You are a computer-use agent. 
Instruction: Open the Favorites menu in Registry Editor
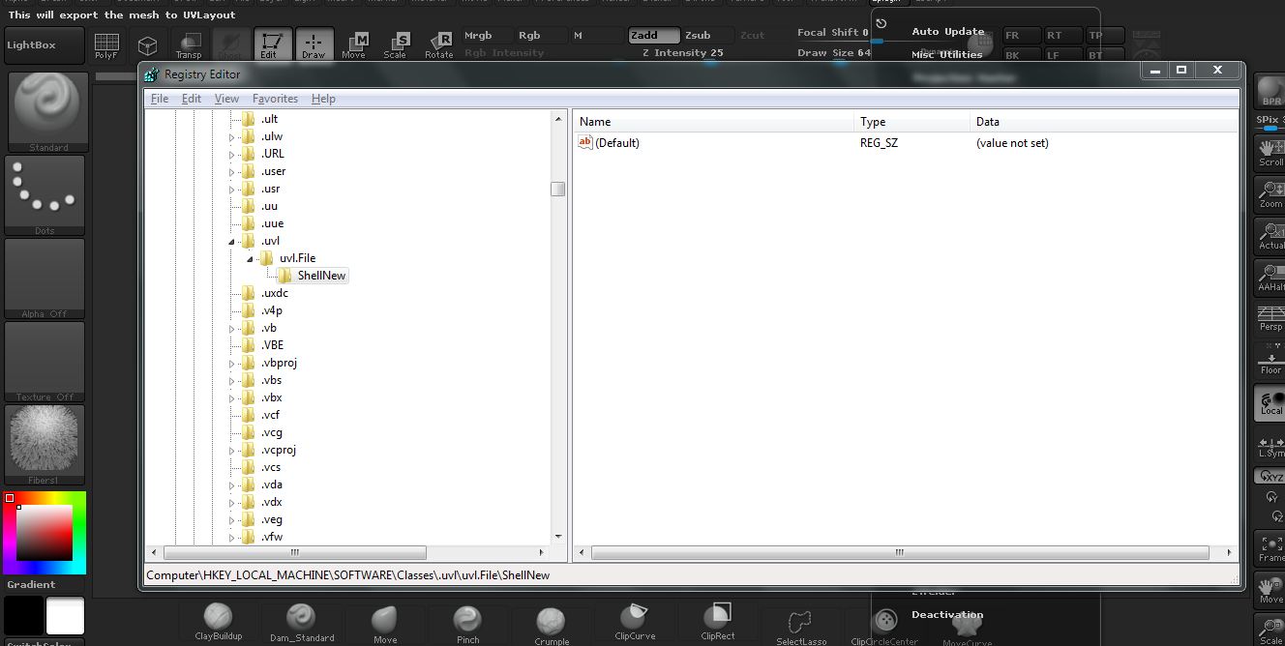pyautogui.click(x=275, y=99)
